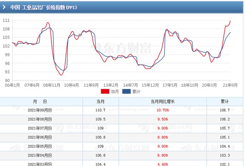The image size is (246, 166).
Task: Click the 10.70% growth value
Action: [163, 110]
